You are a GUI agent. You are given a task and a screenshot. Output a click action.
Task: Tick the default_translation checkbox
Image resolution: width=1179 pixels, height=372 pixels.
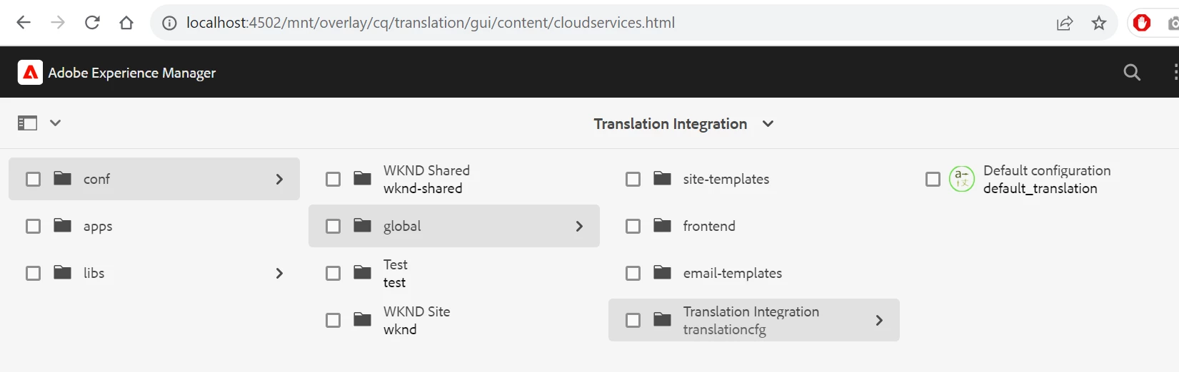[x=933, y=179]
